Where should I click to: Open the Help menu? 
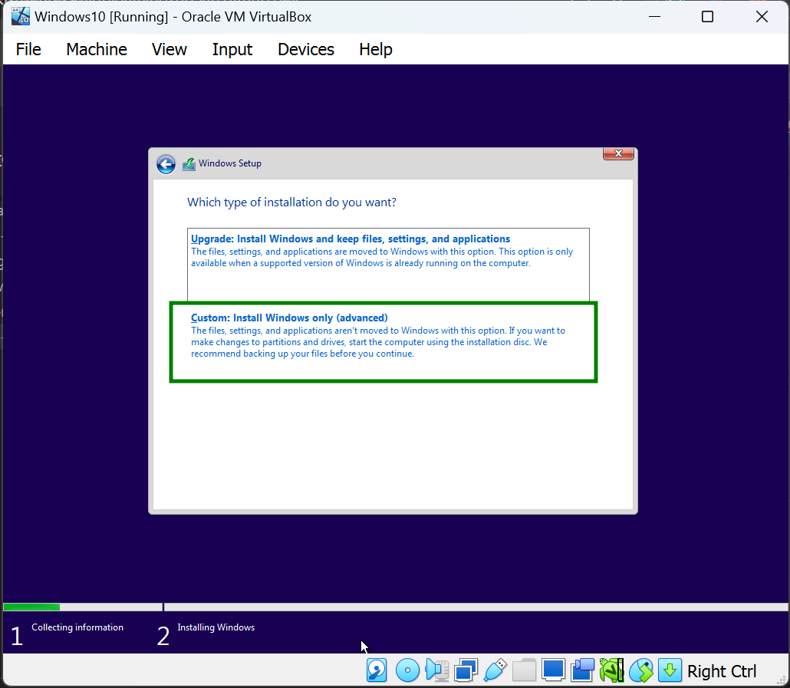coord(375,49)
